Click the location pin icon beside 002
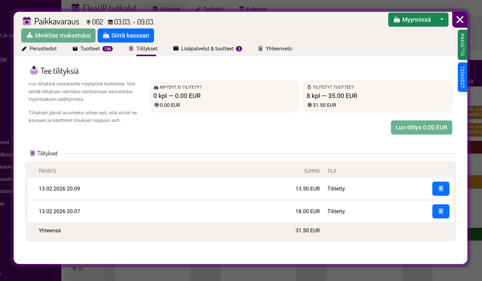 [x=88, y=22]
